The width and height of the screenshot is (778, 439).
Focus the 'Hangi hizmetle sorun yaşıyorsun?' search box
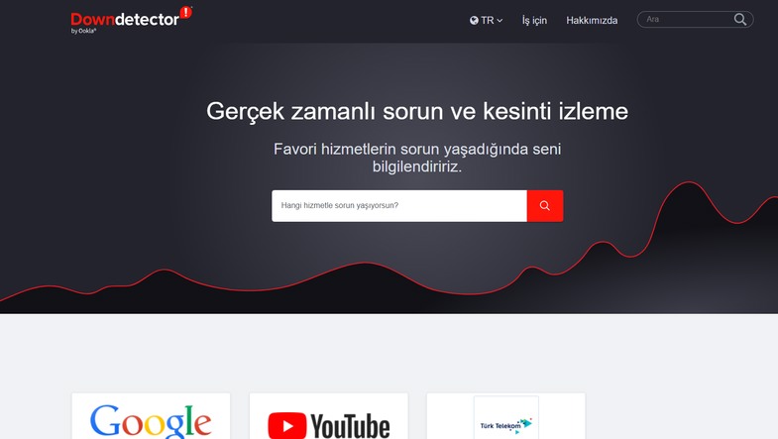pos(399,206)
